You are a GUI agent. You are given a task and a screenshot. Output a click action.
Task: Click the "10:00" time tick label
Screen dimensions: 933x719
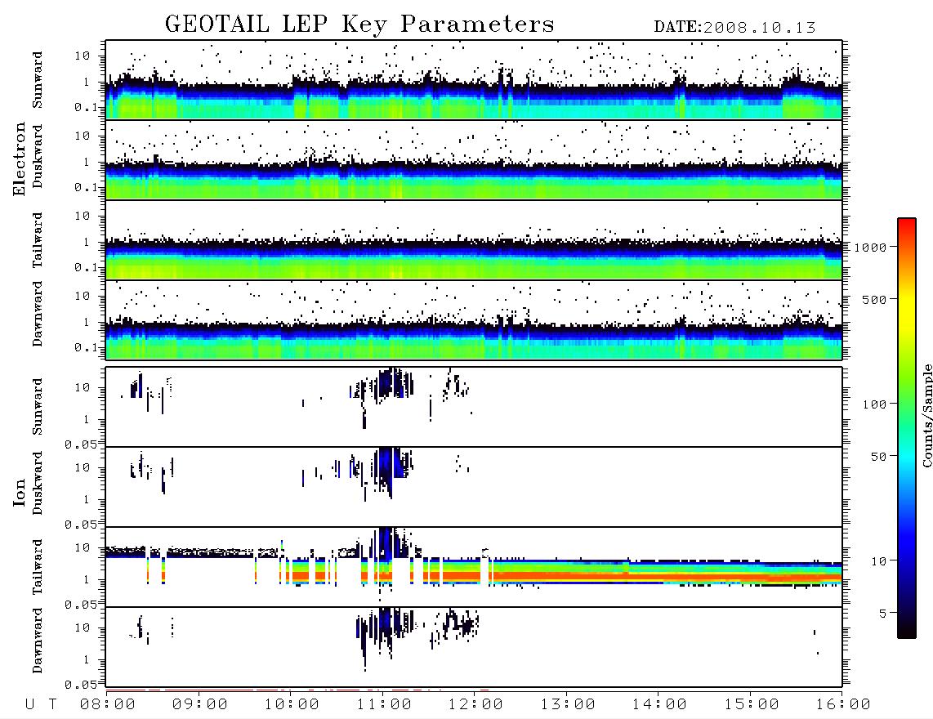[x=292, y=705]
